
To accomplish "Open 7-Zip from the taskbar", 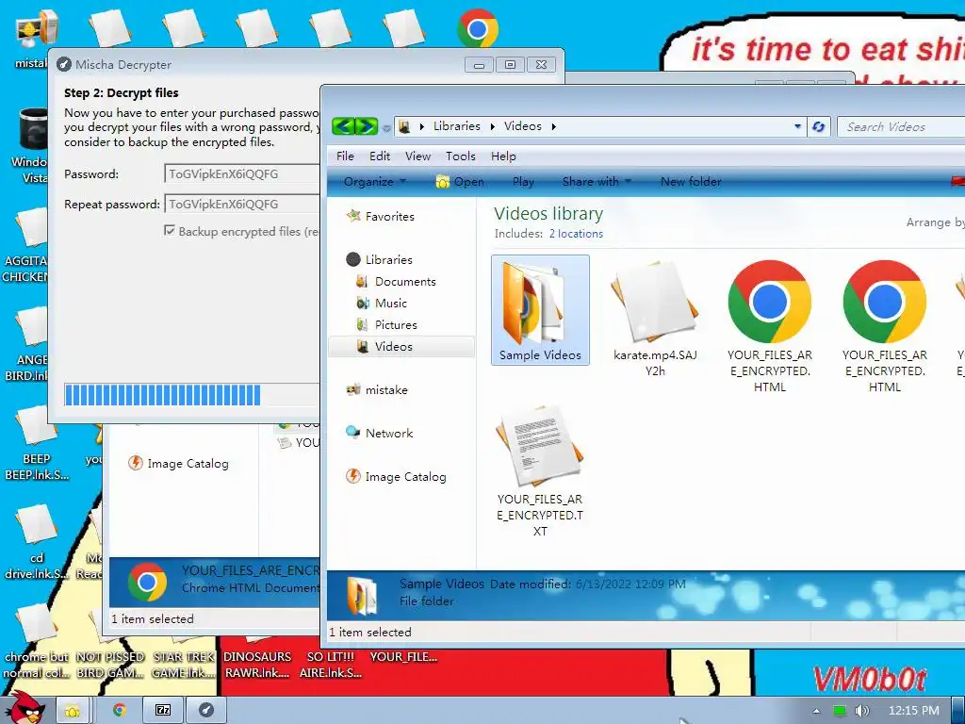I will 163,711.
